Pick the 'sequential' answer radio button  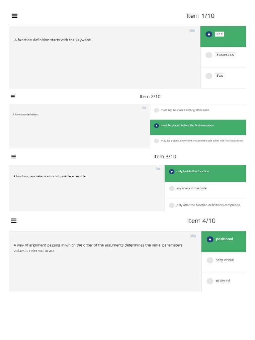(x=210, y=260)
